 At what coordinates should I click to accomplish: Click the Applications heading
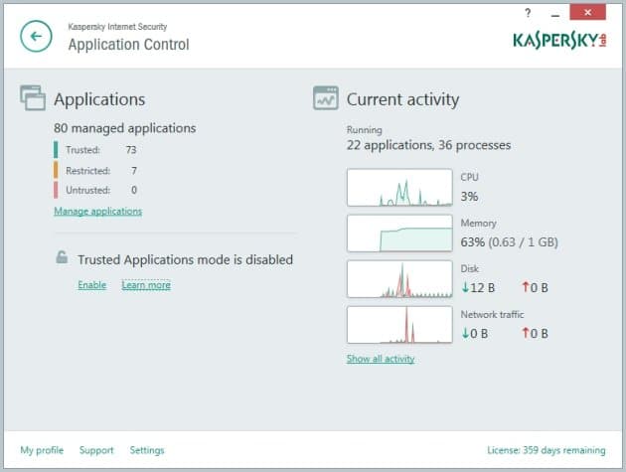[x=99, y=99]
